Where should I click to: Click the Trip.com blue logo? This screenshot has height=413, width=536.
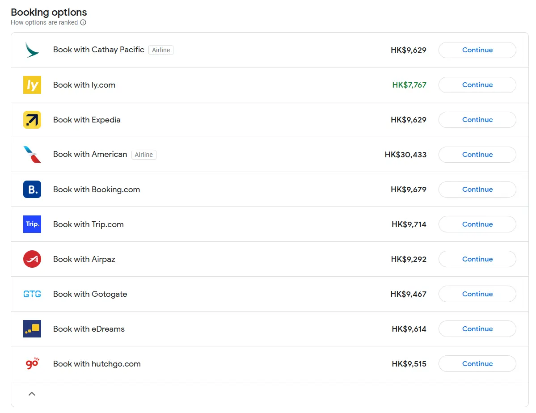click(32, 224)
